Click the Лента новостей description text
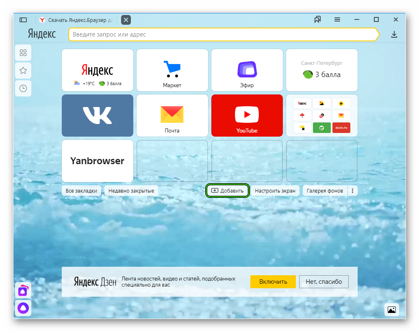The image size is (419, 332). 178,282
